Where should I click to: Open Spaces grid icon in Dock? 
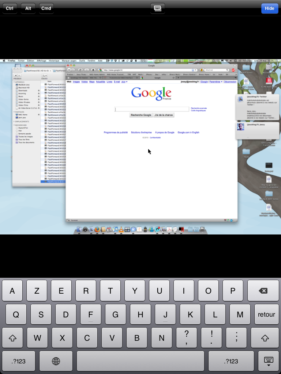[x=127, y=229]
